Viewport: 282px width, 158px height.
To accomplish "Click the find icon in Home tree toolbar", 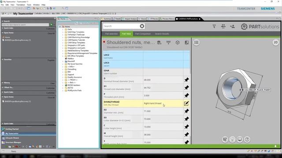I will (76, 23).
